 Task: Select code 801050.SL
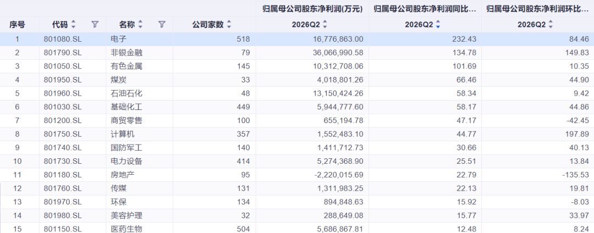(x=63, y=66)
